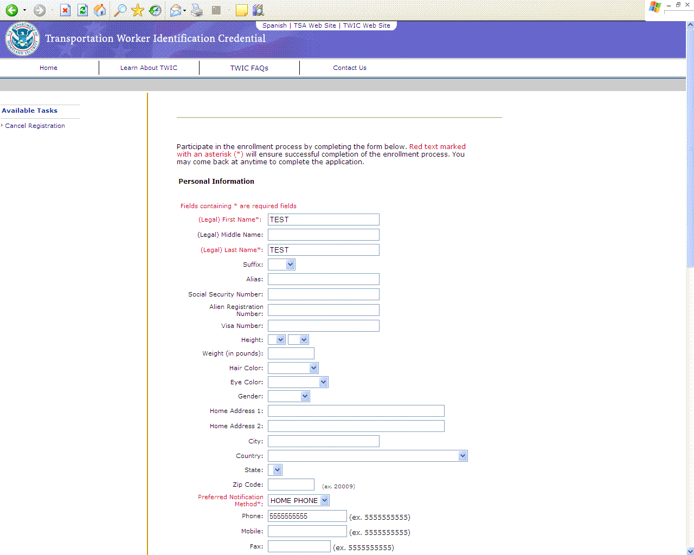The width and height of the screenshot is (694, 555).
Task: Click the Cancel Registration link
Action: 35,126
